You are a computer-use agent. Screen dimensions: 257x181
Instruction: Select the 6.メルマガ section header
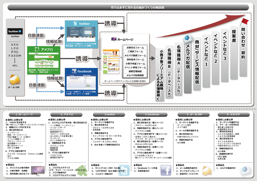point(233,114)
